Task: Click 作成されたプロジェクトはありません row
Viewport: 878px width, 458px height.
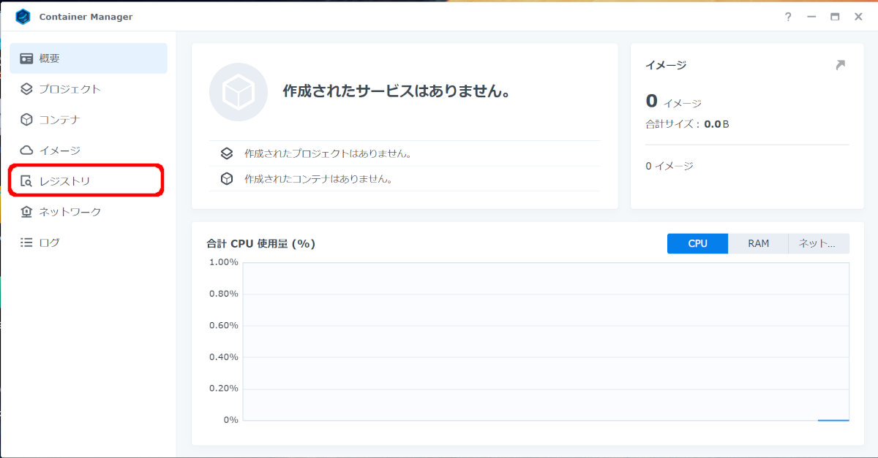Action: click(404, 153)
